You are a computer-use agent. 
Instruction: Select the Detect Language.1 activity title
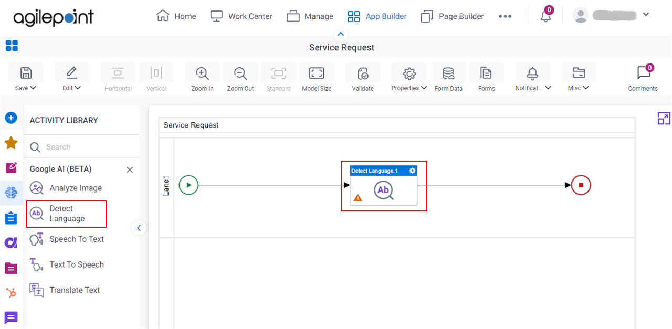pyautogui.click(x=375, y=171)
